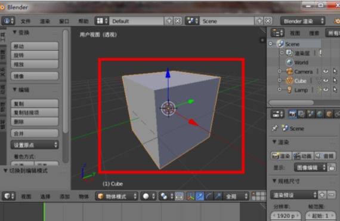The width and height of the screenshot is (340, 221).
Task: Open the viewport shading sphere dropdown
Action: [x=149, y=197]
